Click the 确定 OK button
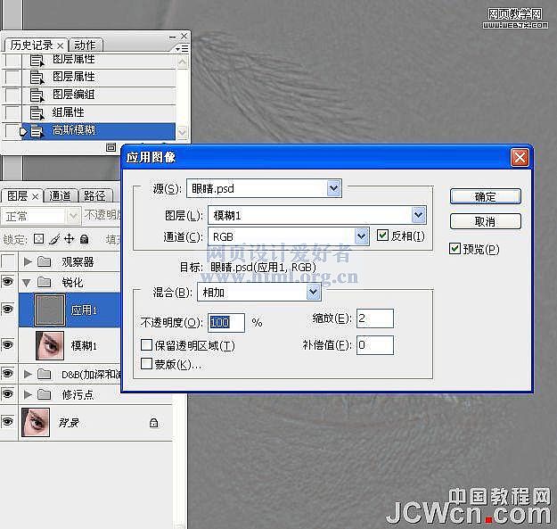 pos(485,196)
